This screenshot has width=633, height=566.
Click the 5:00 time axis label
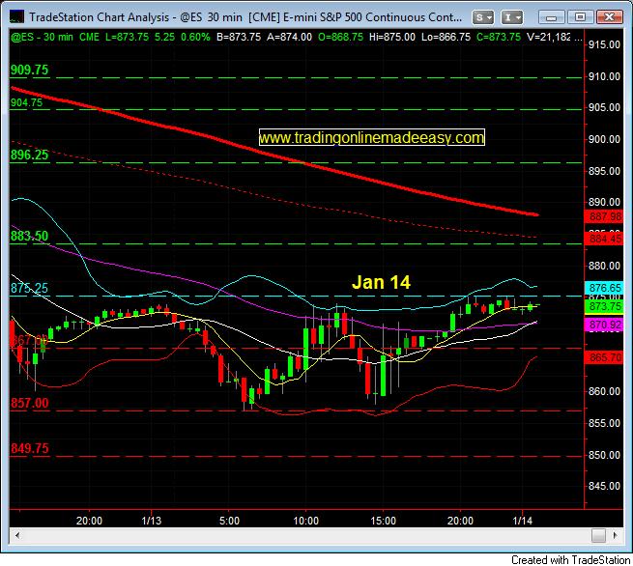click(229, 521)
